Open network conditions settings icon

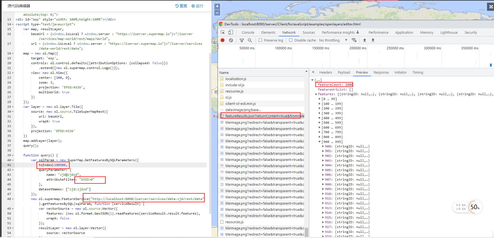(354, 40)
